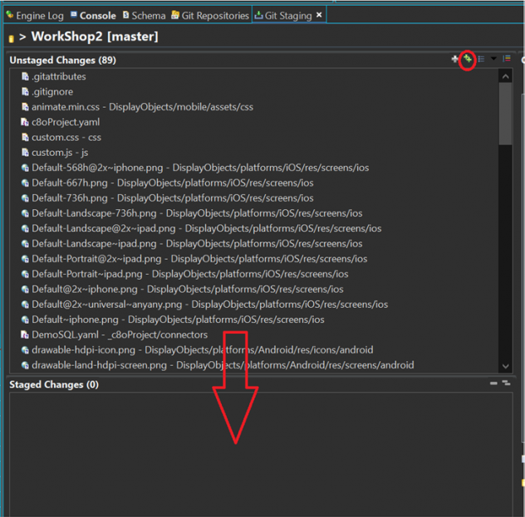The image size is (525, 517).
Task: Click the file icon next to c8oProject.yaml
Action: (25, 122)
